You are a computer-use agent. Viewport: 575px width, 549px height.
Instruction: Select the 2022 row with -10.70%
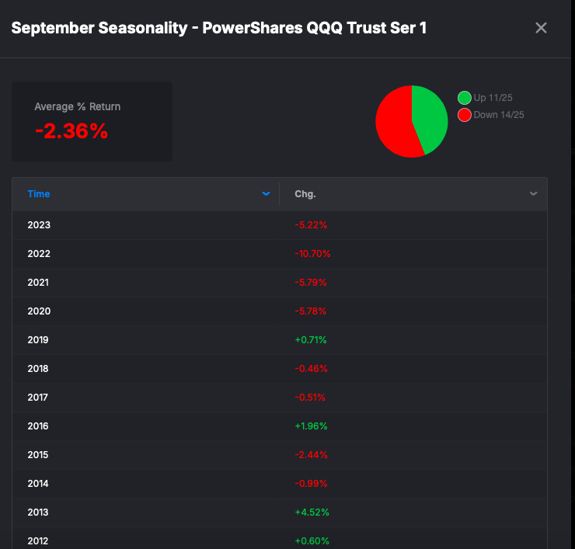point(280,254)
